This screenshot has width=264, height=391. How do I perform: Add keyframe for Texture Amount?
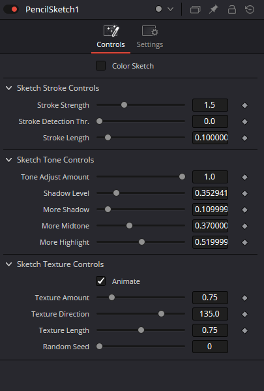point(245,298)
